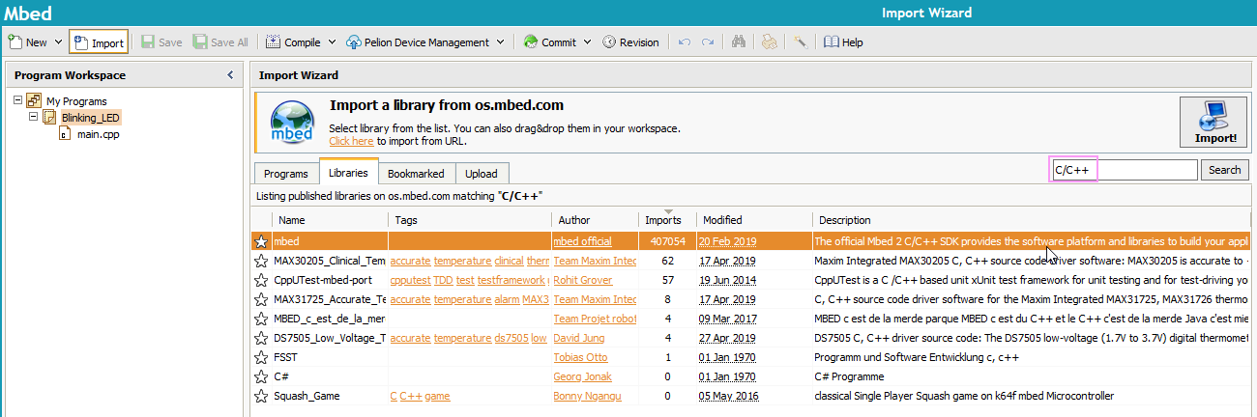Viewport: 1257px width, 417px height.
Task: Bookmark the FSST library star
Action: coord(261,357)
